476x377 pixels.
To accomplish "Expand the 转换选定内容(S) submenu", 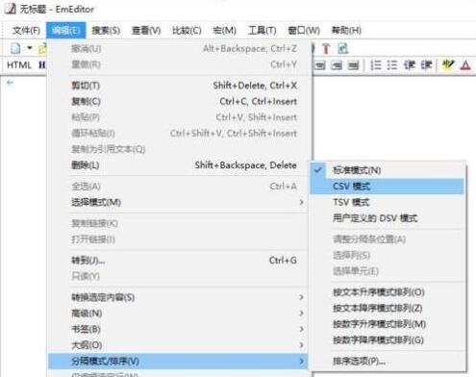I will tap(178, 297).
